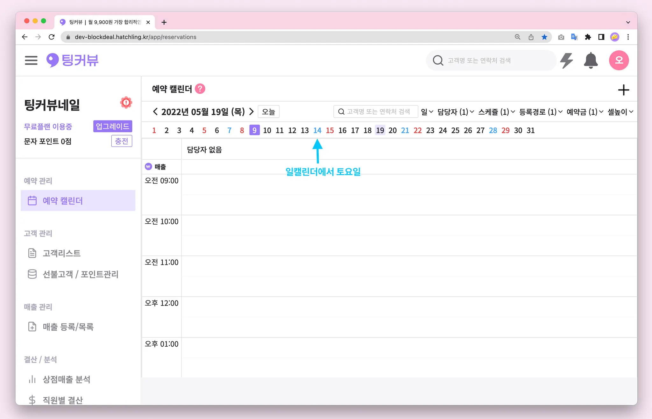
Task: Click the help question mark beside 예약 캘린더
Action: pyautogui.click(x=200, y=89)
